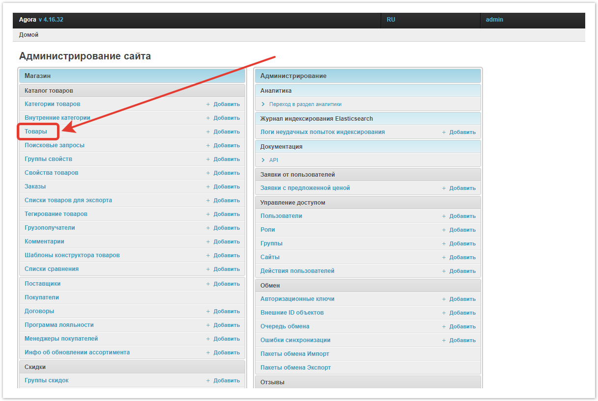The height and width of the screenshot is (401, 598).
Task: Open Переход в раздел аналитики chevron link
Action: pyautogui.click(x=263, y=104)
